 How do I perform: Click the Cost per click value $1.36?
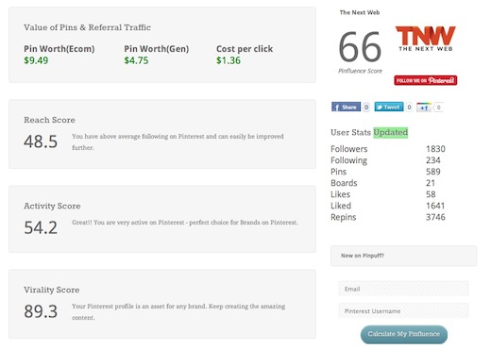[x=229, y=60]
